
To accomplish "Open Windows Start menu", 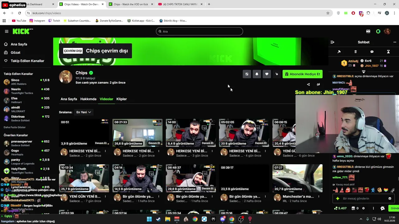I will coord(149,219).
